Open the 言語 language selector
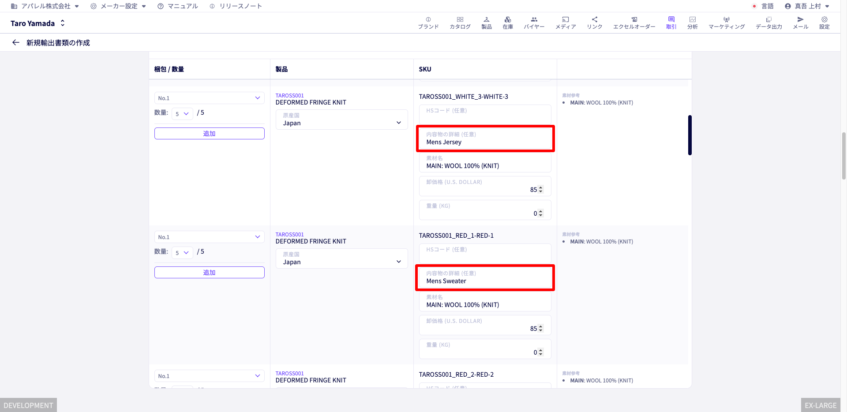The height and width of the screenshot is (412, 847). pyautogui.click(x=763, y=6)
